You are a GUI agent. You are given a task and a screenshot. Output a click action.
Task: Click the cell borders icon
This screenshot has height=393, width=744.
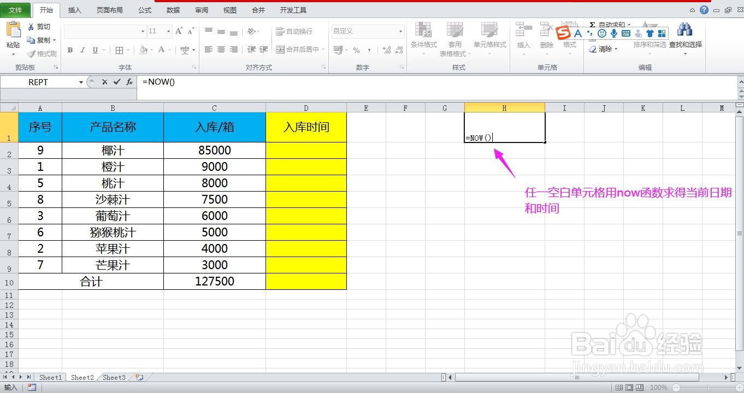pos(119,50)
